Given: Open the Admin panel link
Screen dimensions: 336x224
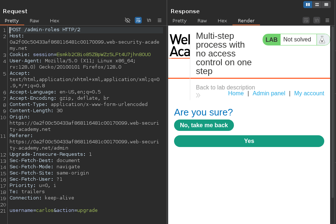Looking at the screenshot, I should pyautogui.click(x=269, y=93).
